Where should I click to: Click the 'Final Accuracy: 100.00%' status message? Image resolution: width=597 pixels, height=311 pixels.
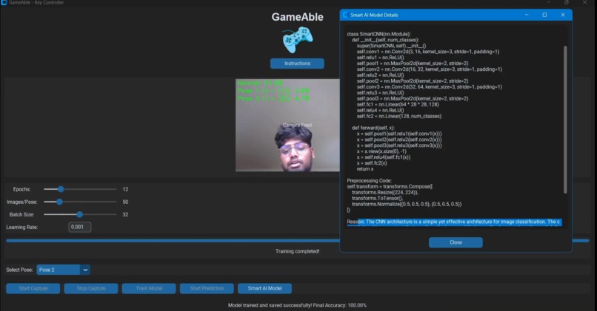click(x=339, y=305)
